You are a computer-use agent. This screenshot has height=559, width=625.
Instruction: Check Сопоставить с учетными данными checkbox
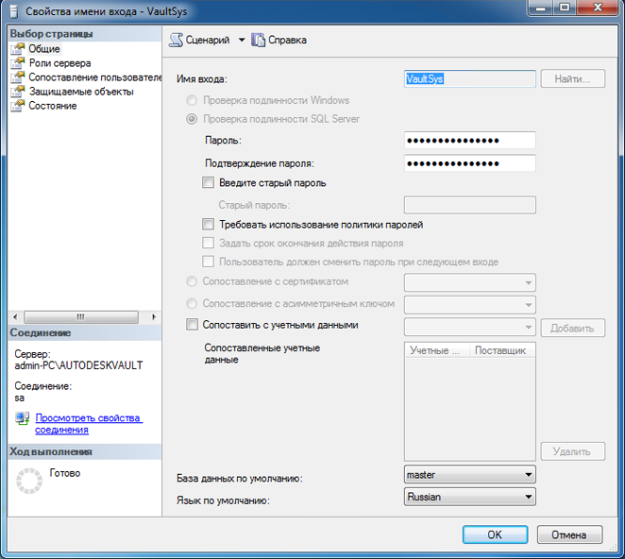[x=192, y=325]
